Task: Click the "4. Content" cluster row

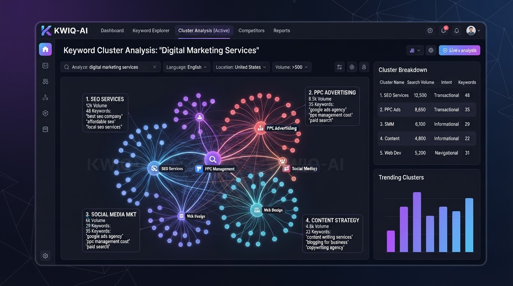Action: pos(427,139)
